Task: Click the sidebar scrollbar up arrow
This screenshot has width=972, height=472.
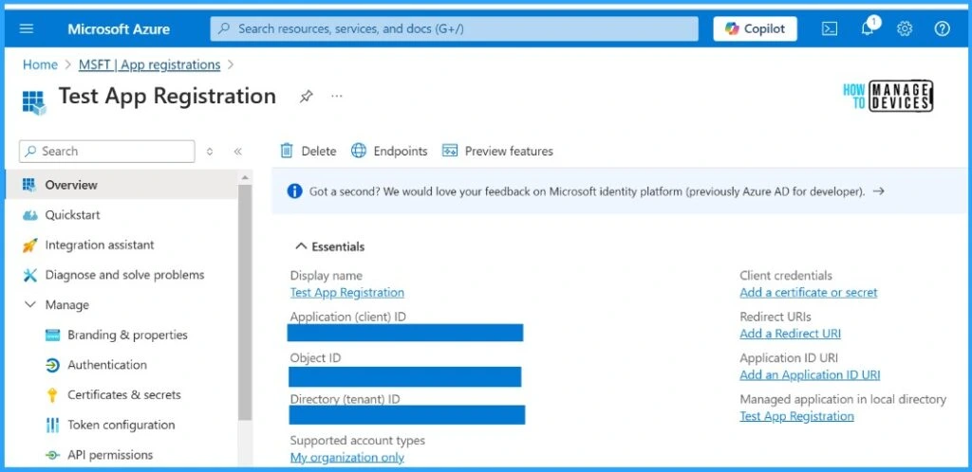Action: click(x=245, y=177)
